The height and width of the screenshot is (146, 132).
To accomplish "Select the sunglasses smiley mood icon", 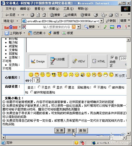I will tap(54, 75).
